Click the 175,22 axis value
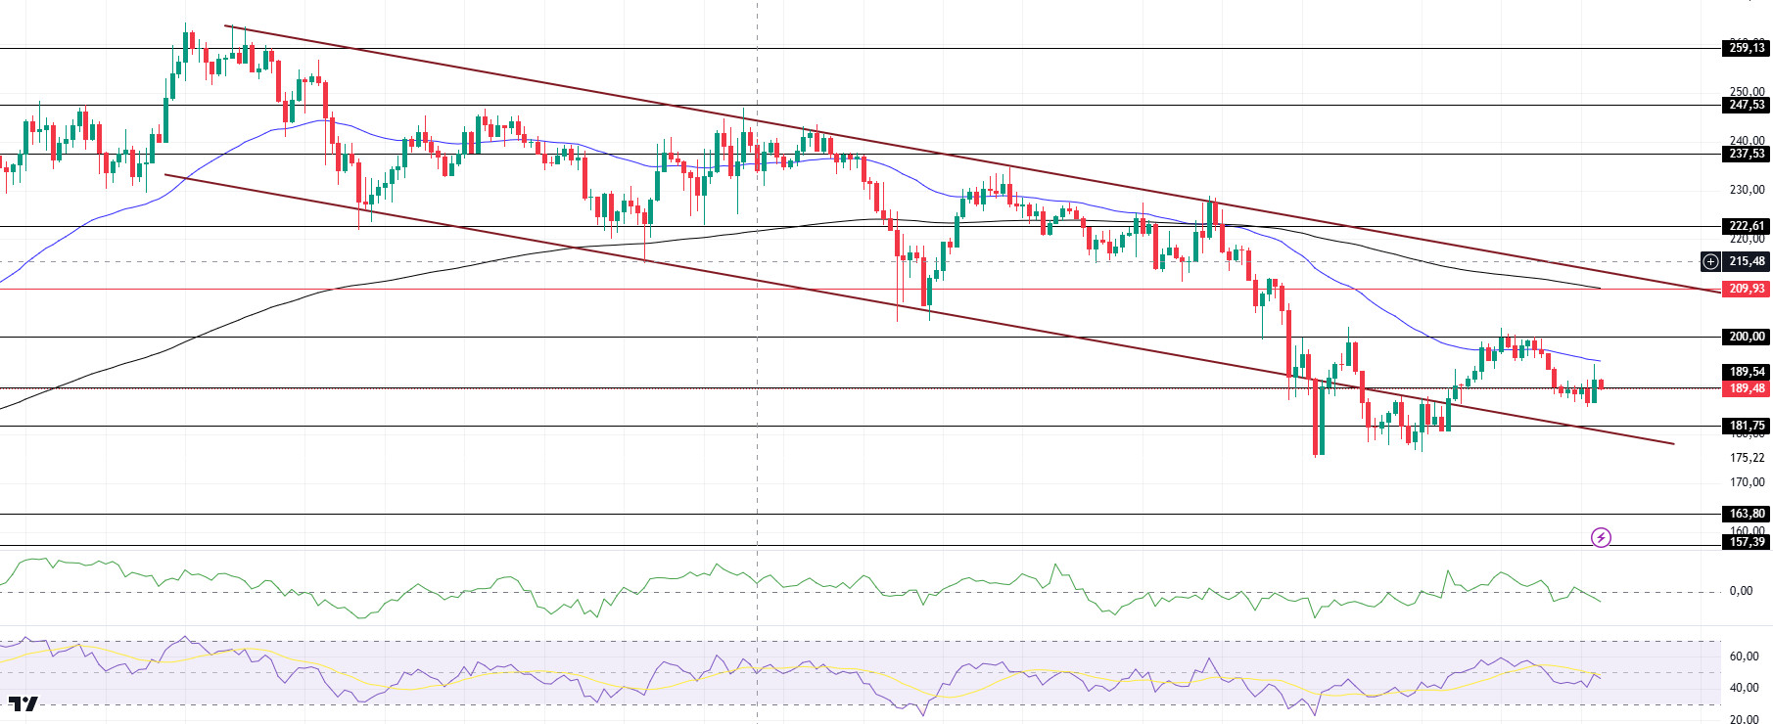 (1747, 458)
